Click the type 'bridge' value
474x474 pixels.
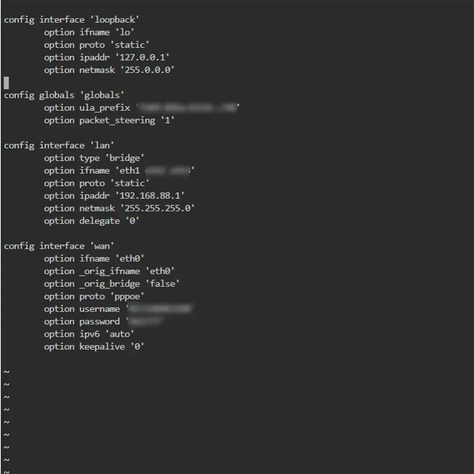125,158
